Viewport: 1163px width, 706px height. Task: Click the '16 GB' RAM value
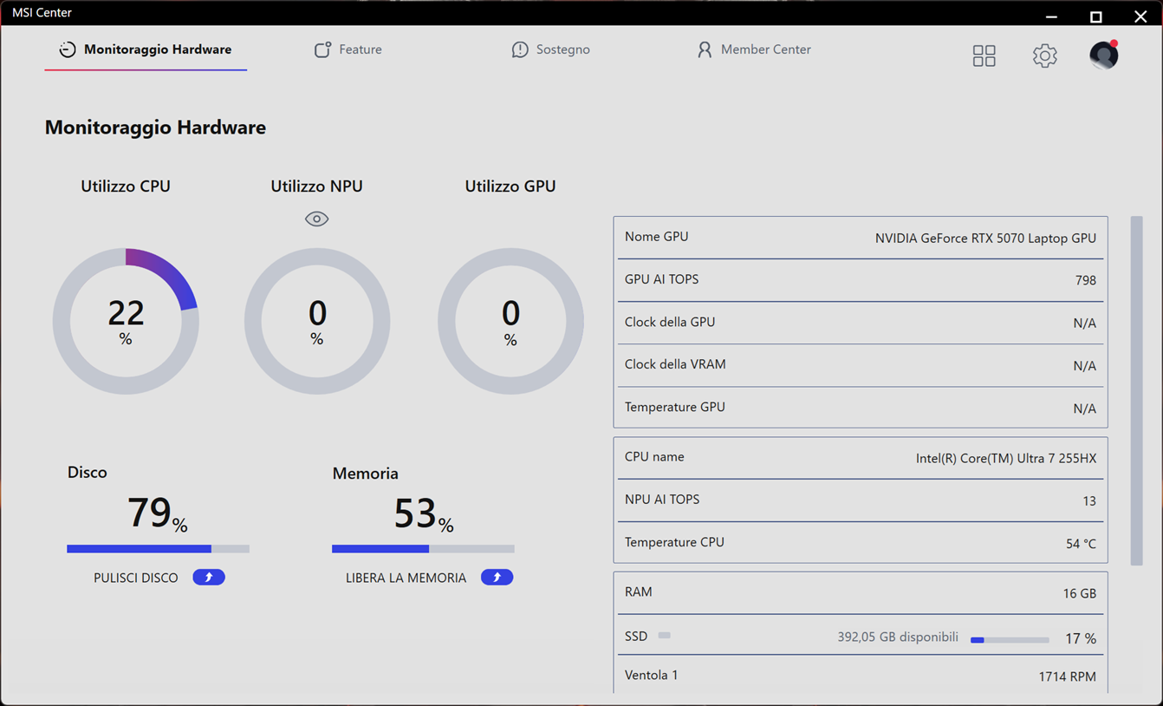click(x=1080, y=593)
